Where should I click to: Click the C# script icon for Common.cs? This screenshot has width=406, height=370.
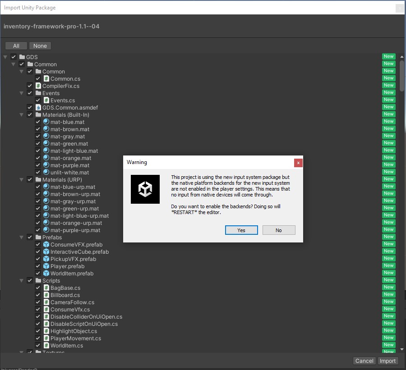click(x=46, y=79)
